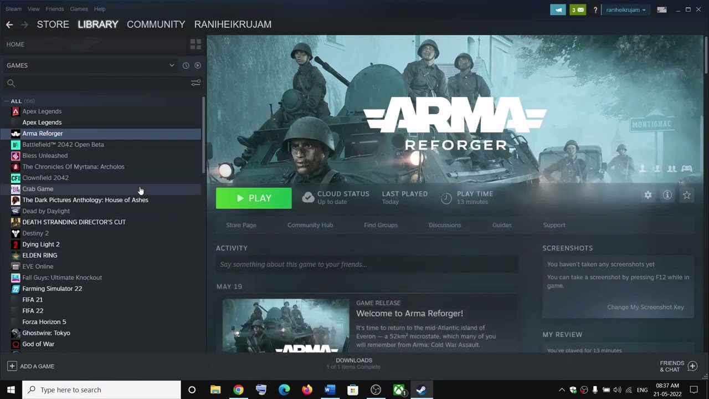Select Farming Simulator 22 entry

52,289
